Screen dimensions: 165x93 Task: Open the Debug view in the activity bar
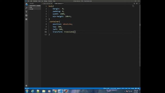tap(26, 16)
